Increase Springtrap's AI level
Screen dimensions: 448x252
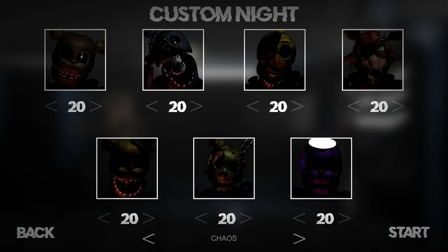(x=246, y=218)
